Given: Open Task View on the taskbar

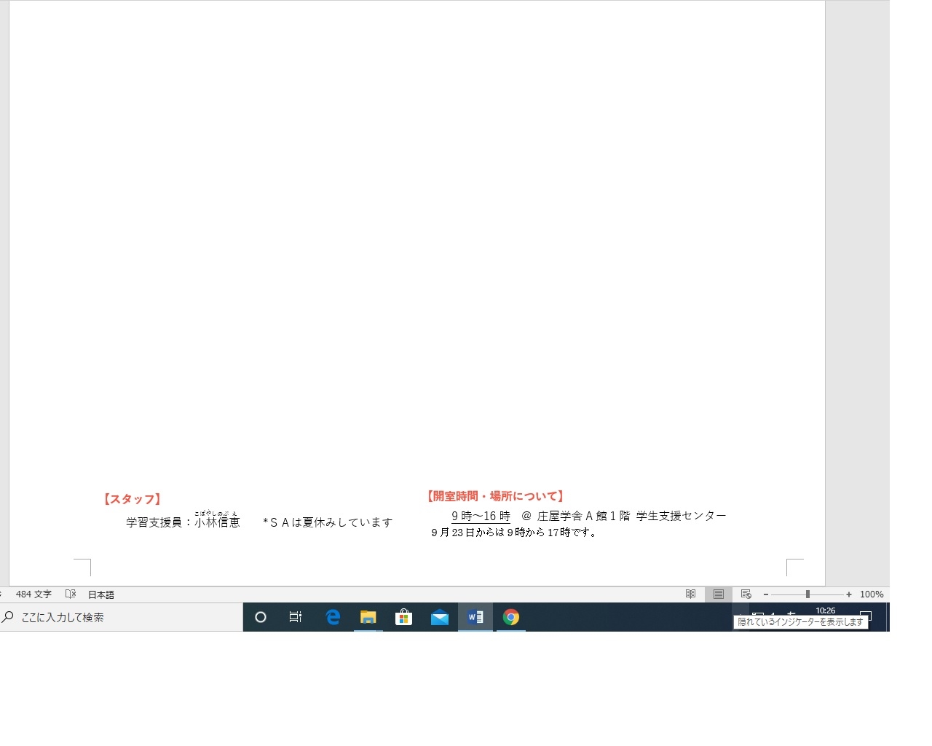Looking at the screenshot, I should (296, 617).
